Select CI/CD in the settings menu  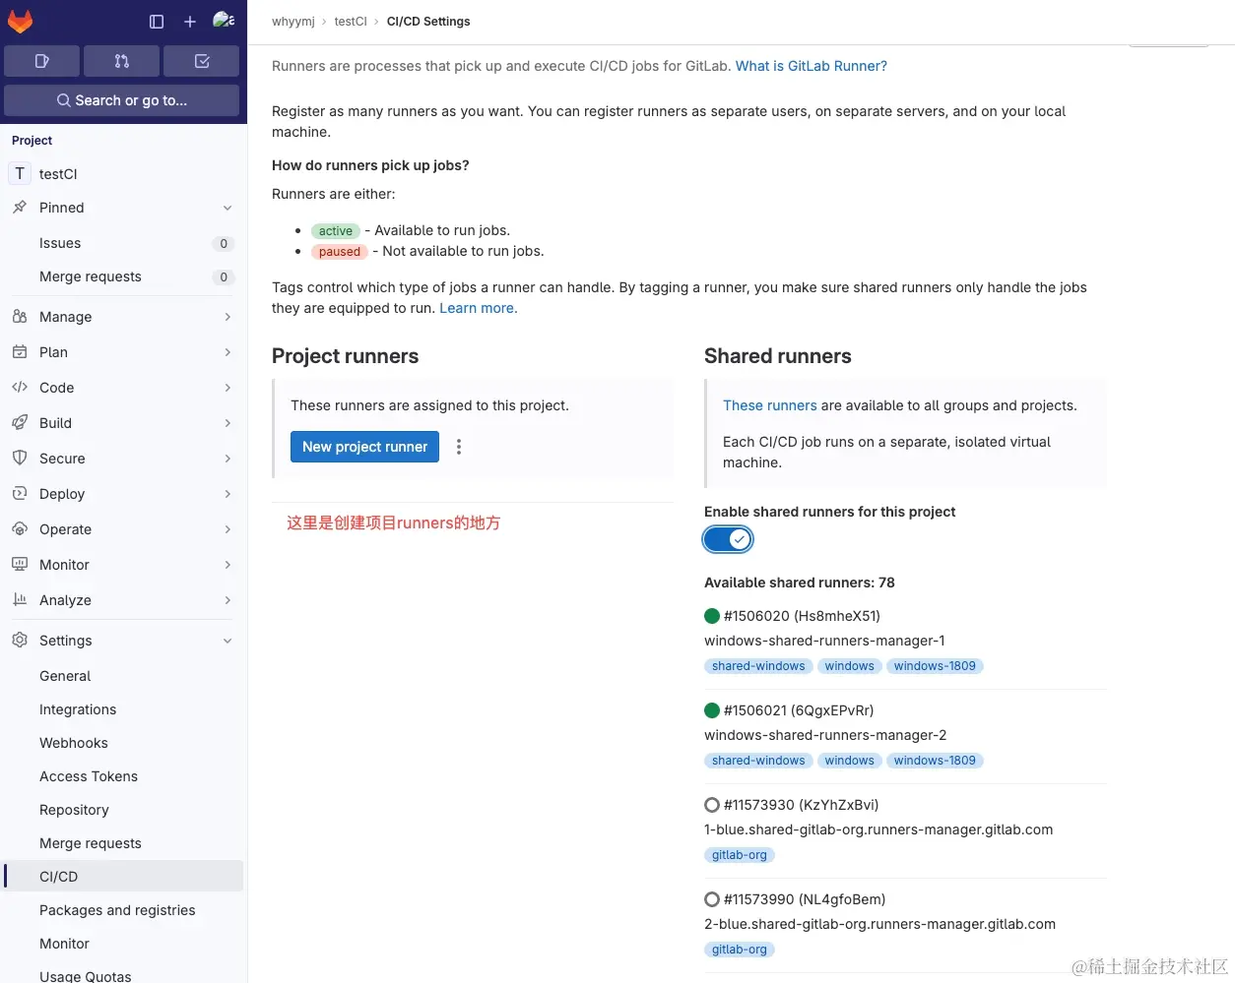(x=58, y=876)
